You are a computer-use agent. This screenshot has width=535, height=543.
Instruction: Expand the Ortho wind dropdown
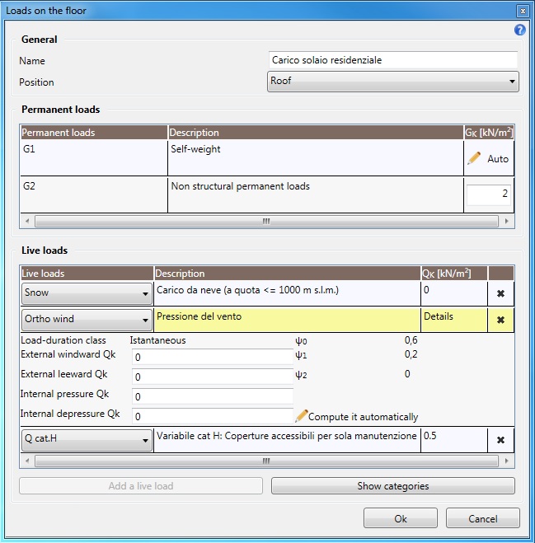[87, 319]
